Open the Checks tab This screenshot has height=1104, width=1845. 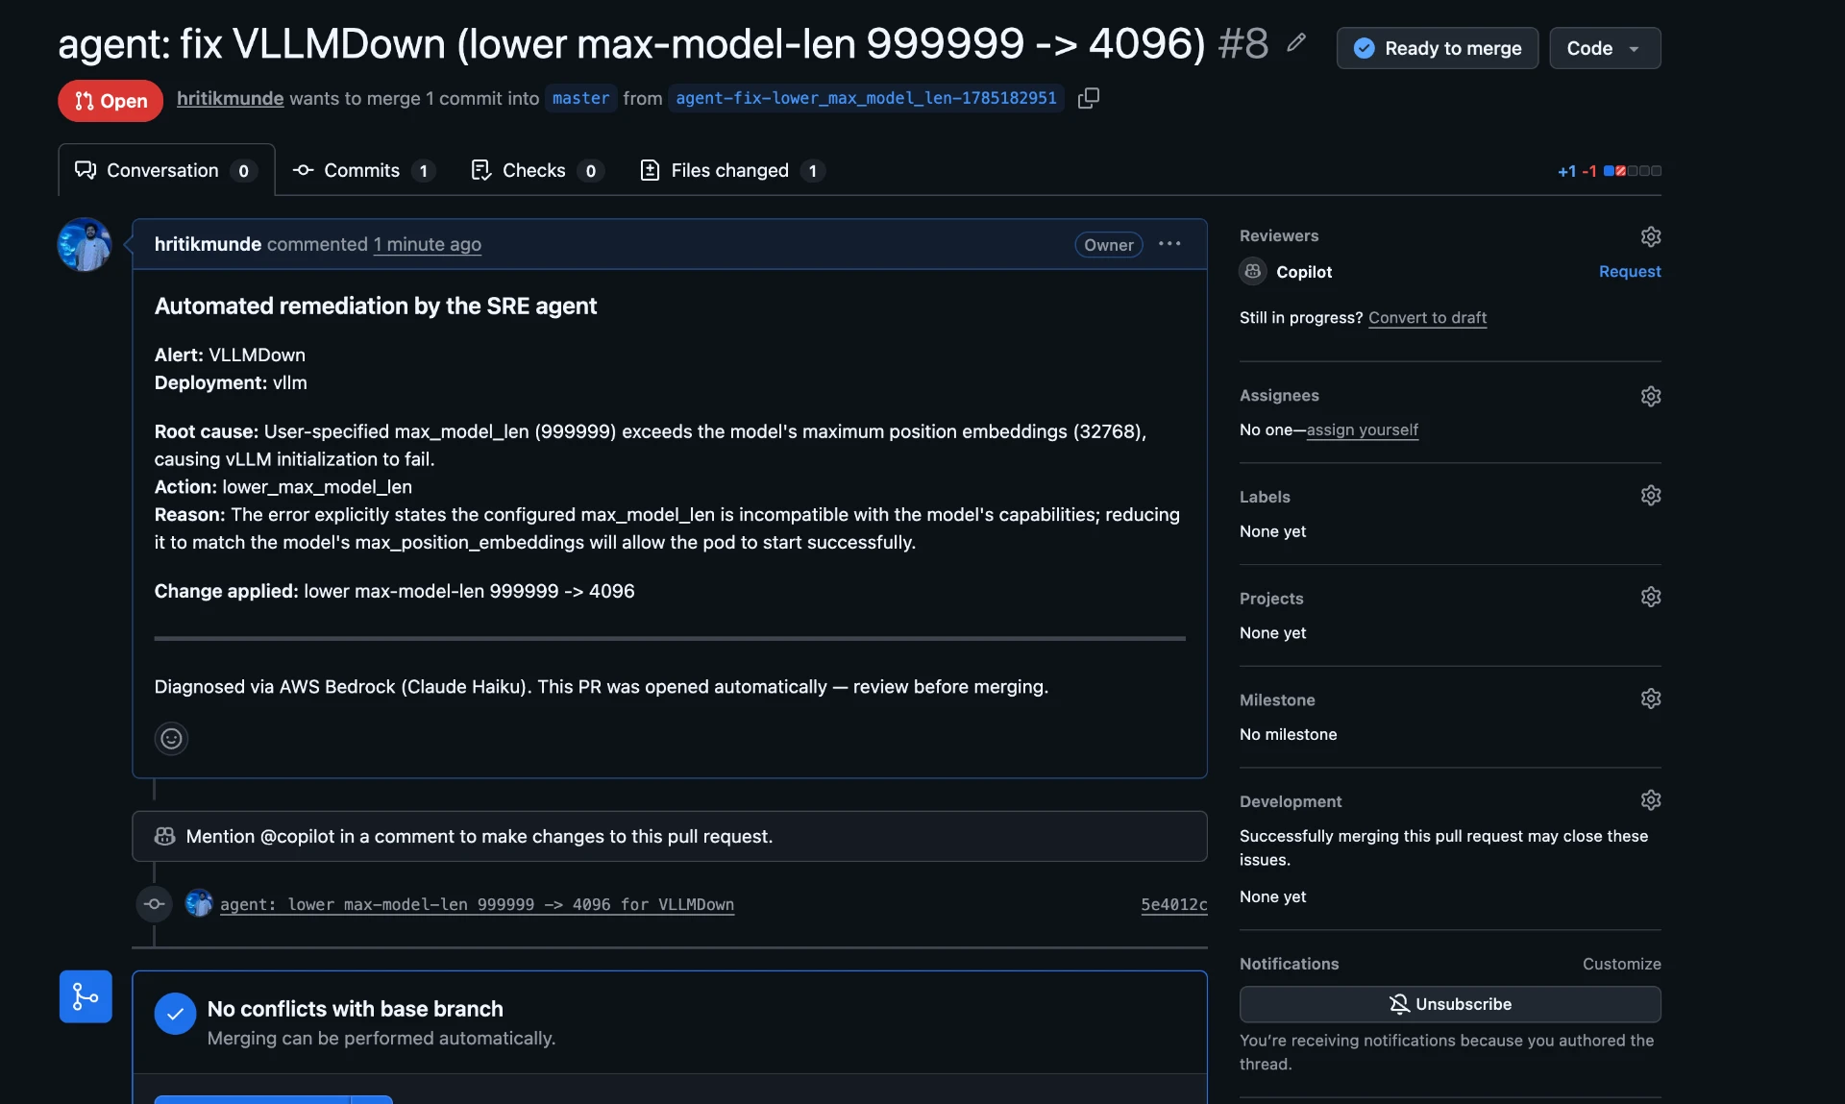[x=537, y=170]
